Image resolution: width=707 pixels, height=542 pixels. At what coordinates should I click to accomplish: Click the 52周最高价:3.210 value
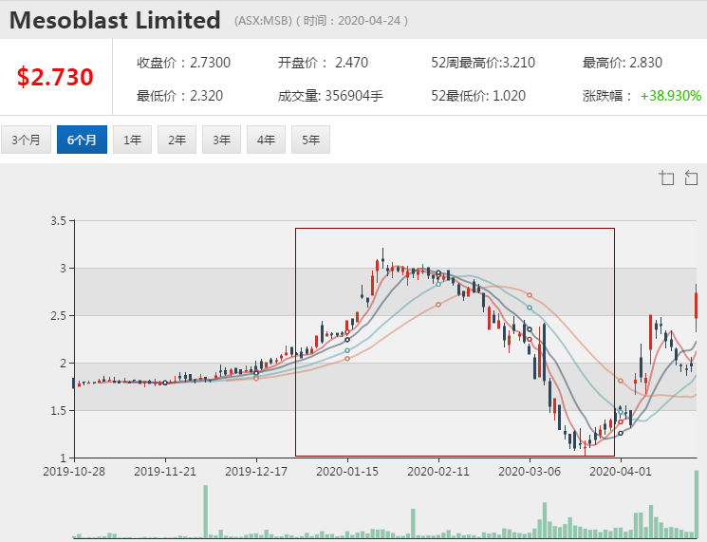click(x=483, y=63)
